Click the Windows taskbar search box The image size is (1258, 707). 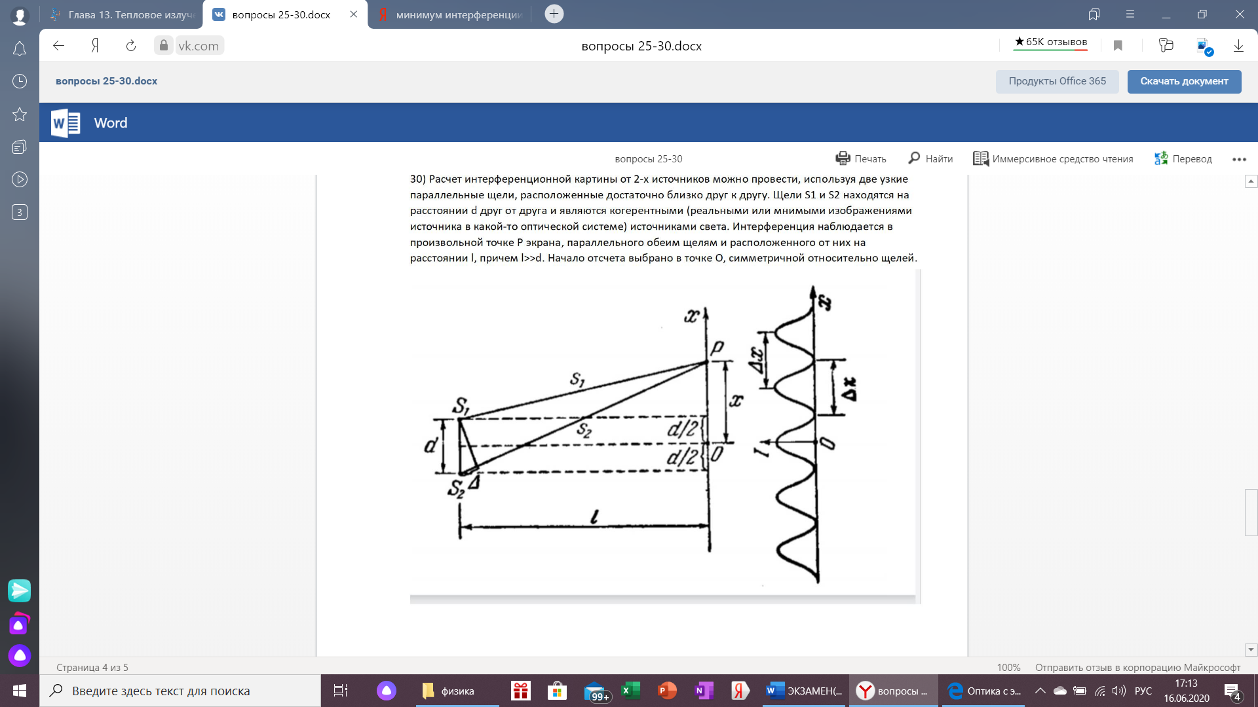(180, 691)
